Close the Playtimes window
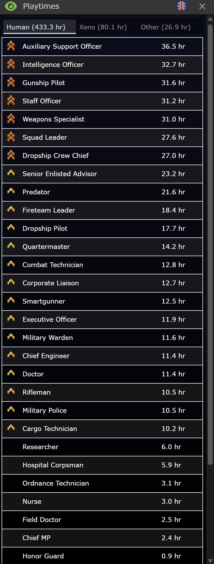This screenshot has height=564, width=214. coord(202,6)
